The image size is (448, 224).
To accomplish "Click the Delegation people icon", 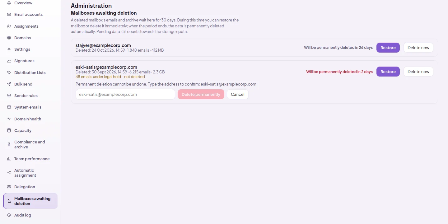I will (x=9, y=187).
